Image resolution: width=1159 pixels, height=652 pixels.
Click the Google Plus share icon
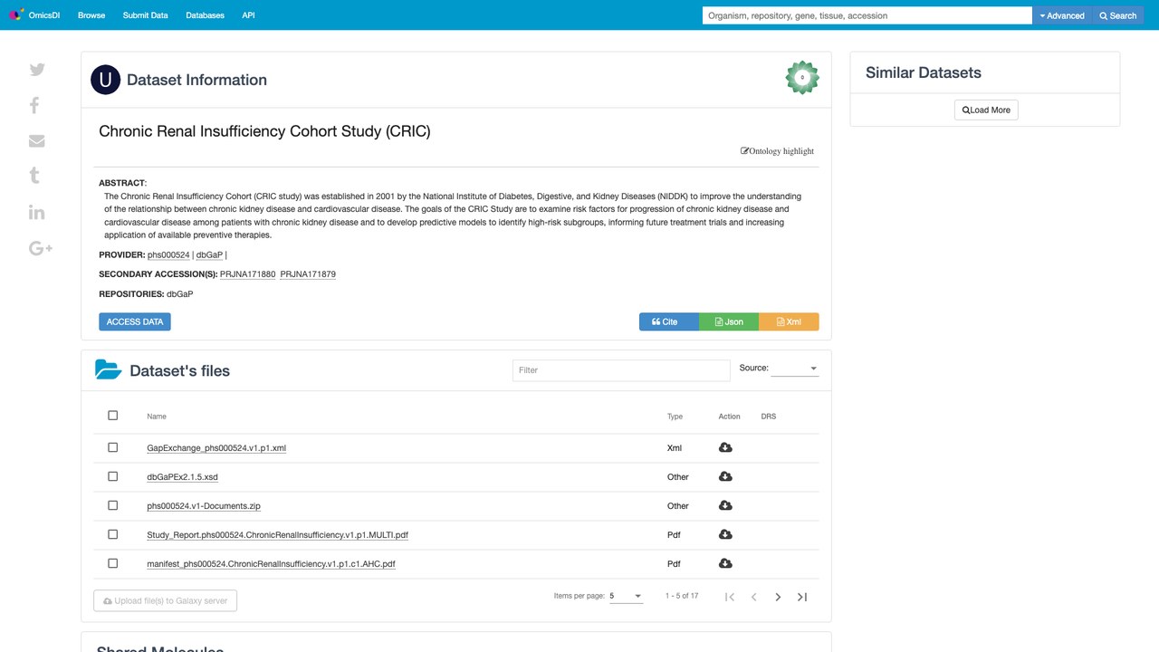click(x=41, y=248)
